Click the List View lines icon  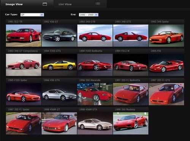click(x=98, y=4)
